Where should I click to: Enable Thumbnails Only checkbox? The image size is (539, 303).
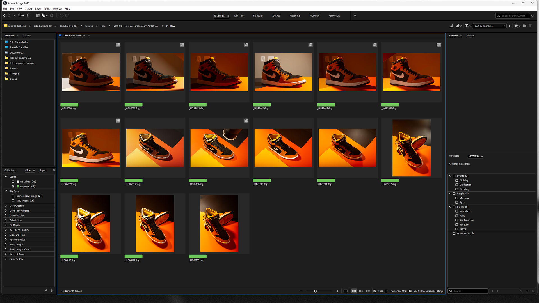tap(386, 291)
